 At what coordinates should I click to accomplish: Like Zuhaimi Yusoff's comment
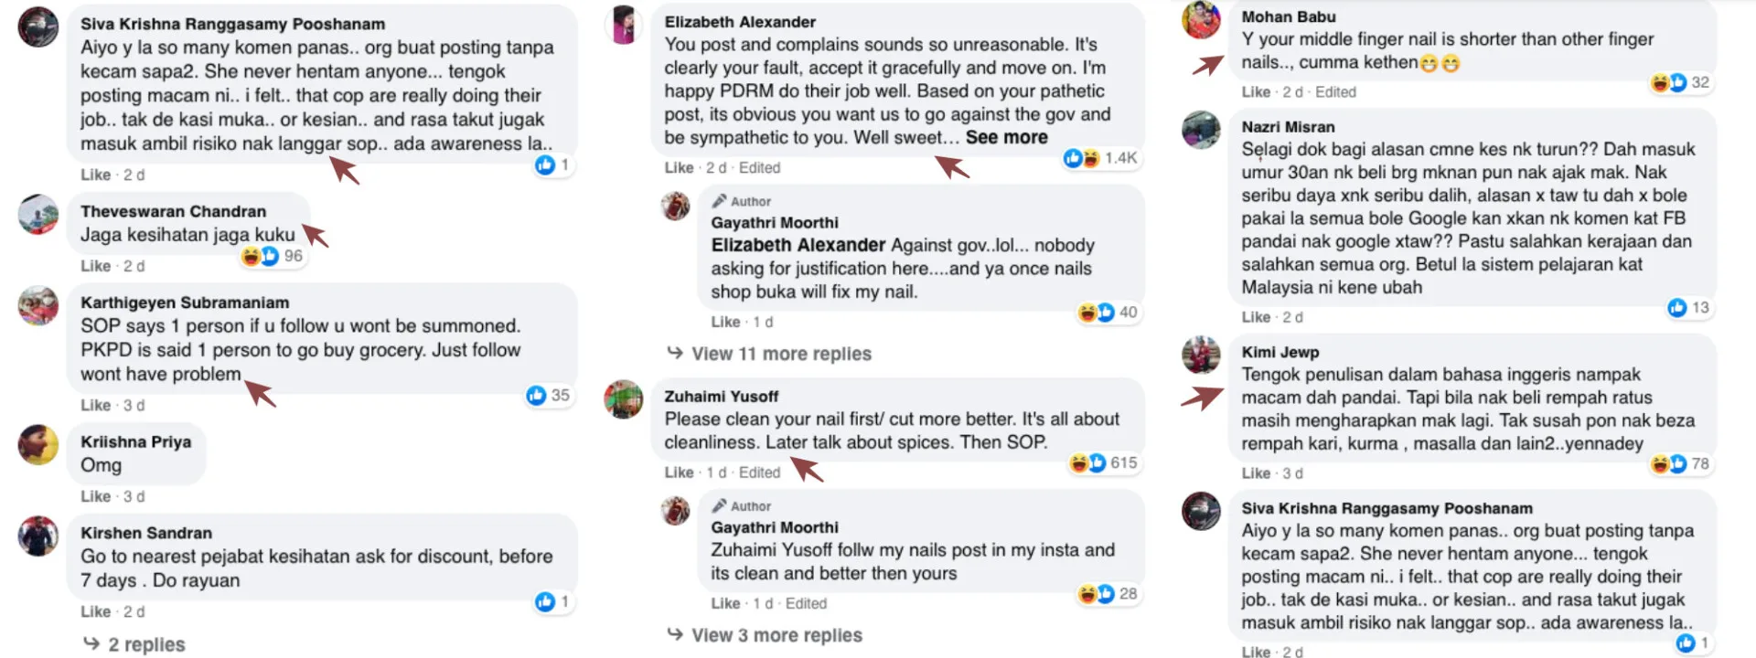coord(679,472)
